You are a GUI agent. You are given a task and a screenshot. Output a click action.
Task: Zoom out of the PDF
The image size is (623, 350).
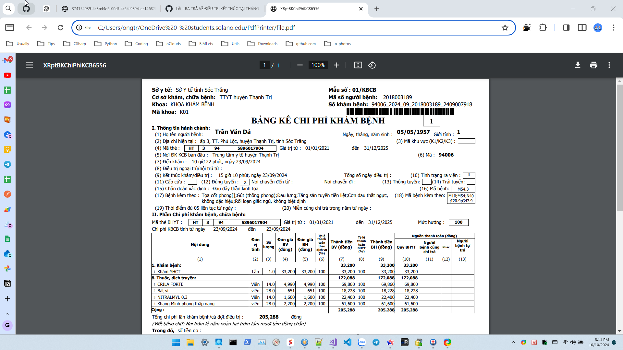click(x=300, y=65)
